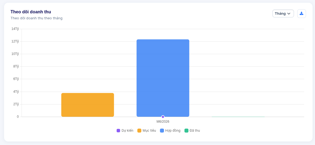Download the revenue chart data
315x145 pixels.
[x=302, y=14]
